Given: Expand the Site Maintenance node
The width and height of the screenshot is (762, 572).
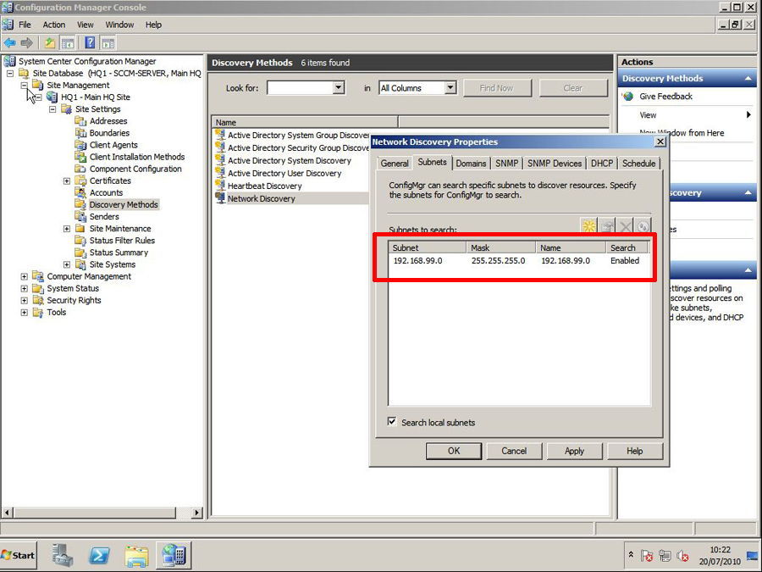Looking at the screenshot, I should 67,229.
